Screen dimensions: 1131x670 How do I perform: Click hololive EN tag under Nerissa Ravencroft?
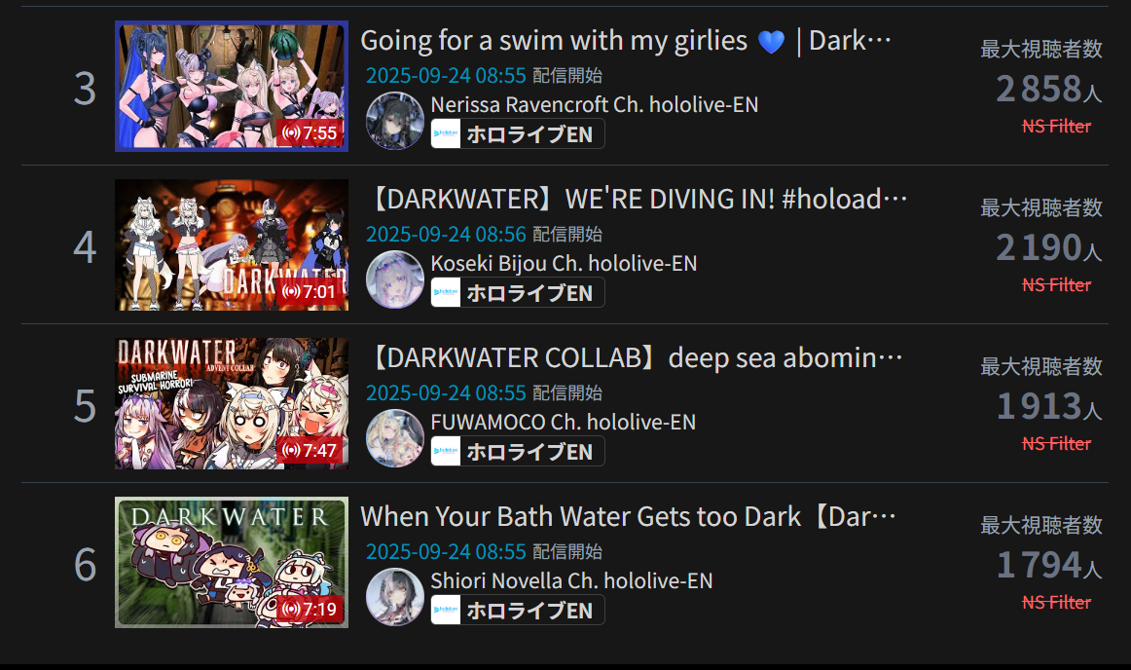(518, 134)
